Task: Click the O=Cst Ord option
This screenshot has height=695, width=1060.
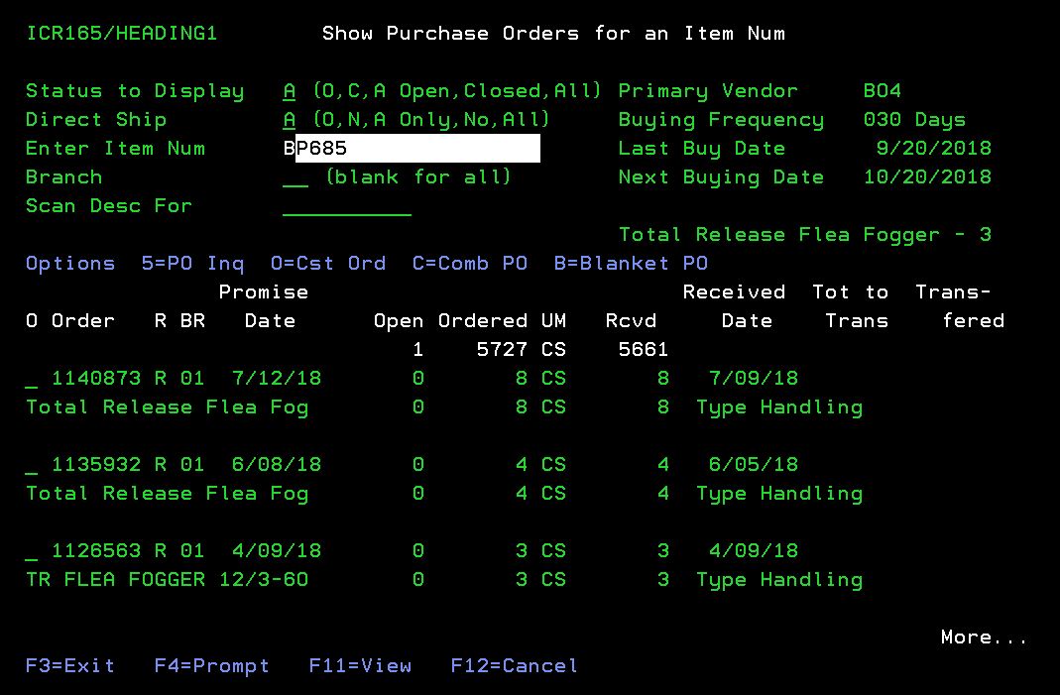Action: [328, 264]
